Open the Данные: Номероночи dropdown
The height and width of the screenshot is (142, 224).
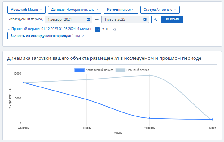pos(75,10)
